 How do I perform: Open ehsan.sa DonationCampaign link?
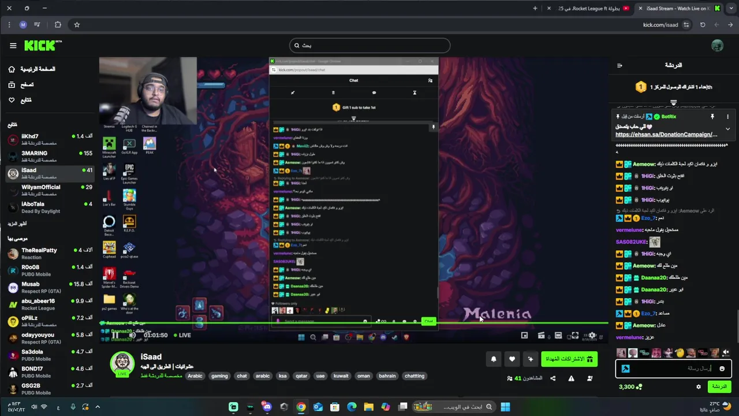click(666, 135)
